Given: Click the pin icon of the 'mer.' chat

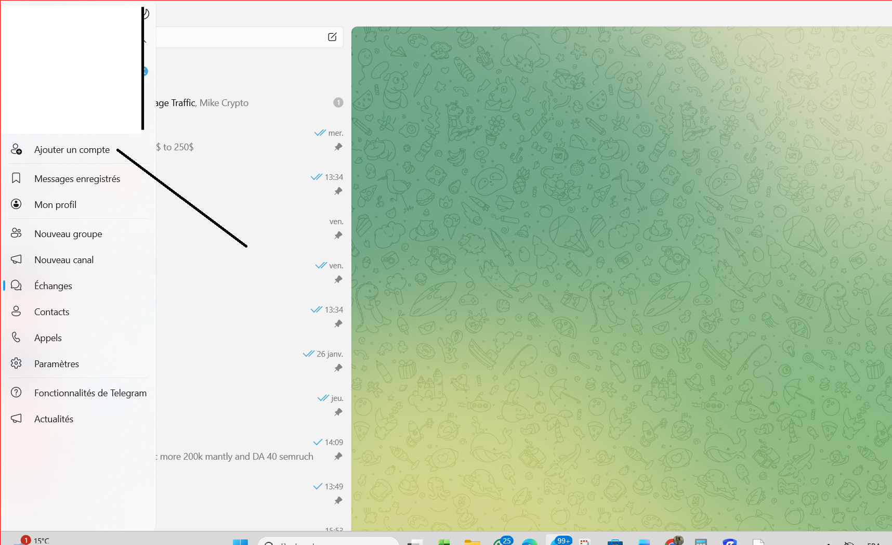Looking at the screenshot, I should (x=338, y=147).
